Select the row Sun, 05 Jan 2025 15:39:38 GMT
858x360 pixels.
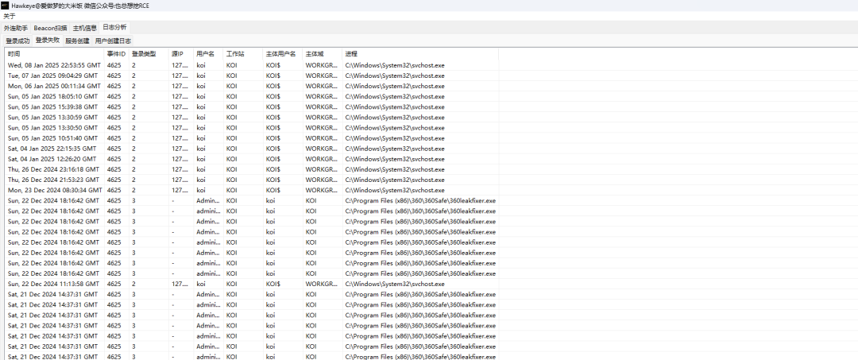(x=253, y=106)
